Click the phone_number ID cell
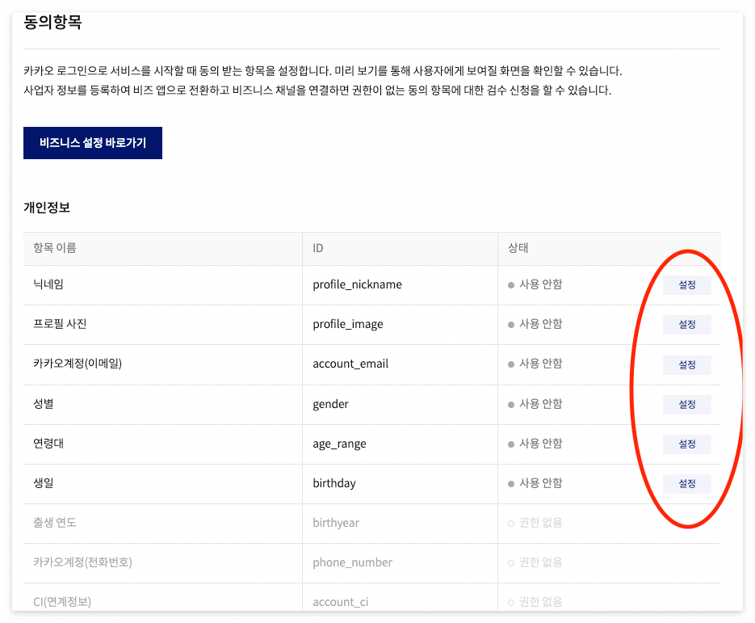 (352, 562)
